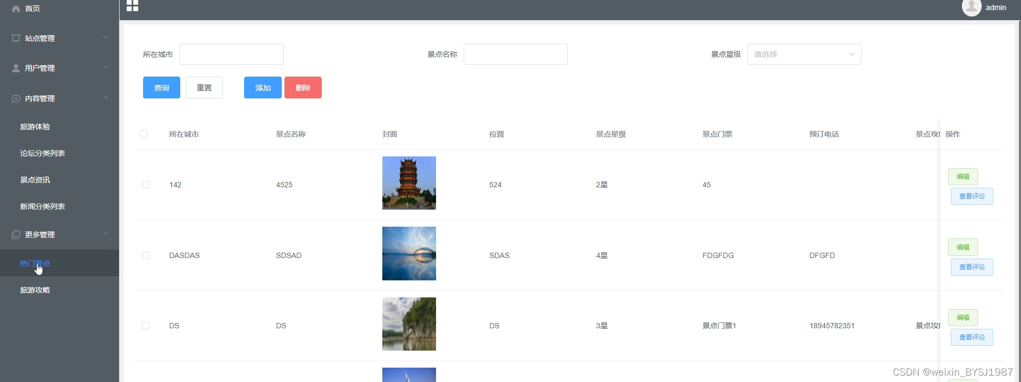The width and height of the screenshot is (1021, 382).
Task: Click the 更多管理 copy icon
Action: tap(16, 235)
